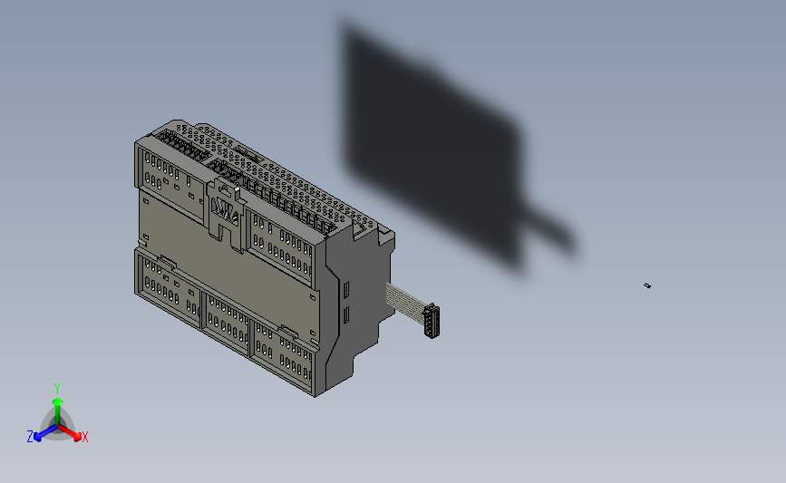Select the gray PLC module 3D model

point(264,257)
